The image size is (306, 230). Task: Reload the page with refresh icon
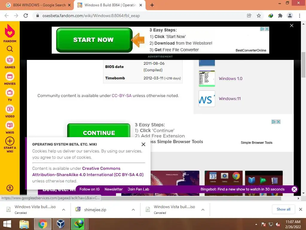pyautogui.click(x=26, y=16)
